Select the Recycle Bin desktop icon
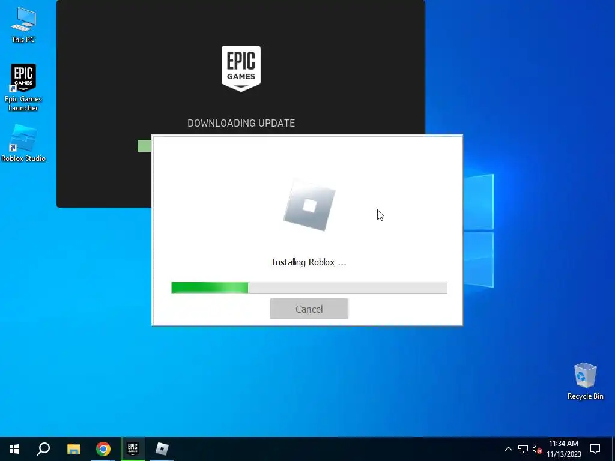615x461 pixels. click(585, 381)
